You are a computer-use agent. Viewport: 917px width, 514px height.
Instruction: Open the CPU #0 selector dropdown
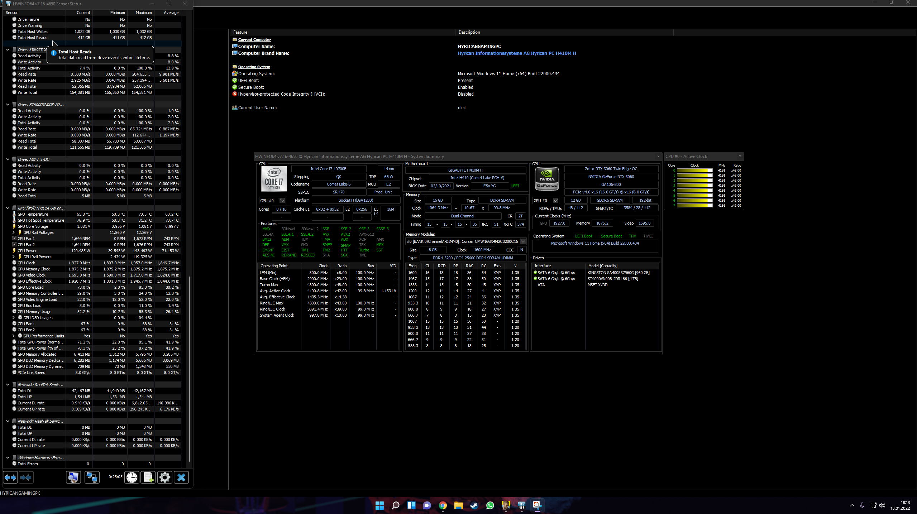click(x=282, y=201)
